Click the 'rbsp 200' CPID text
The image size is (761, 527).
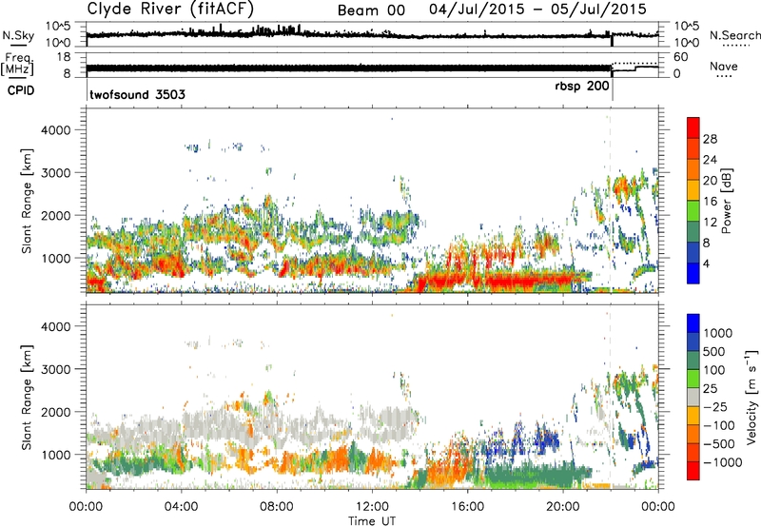pyautogui.click(x=582, y=86)
